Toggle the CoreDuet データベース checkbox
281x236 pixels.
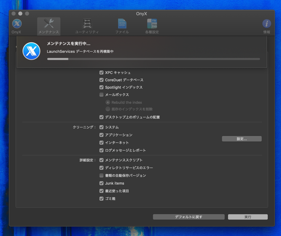pyautogui.click(x=102, y=80)
